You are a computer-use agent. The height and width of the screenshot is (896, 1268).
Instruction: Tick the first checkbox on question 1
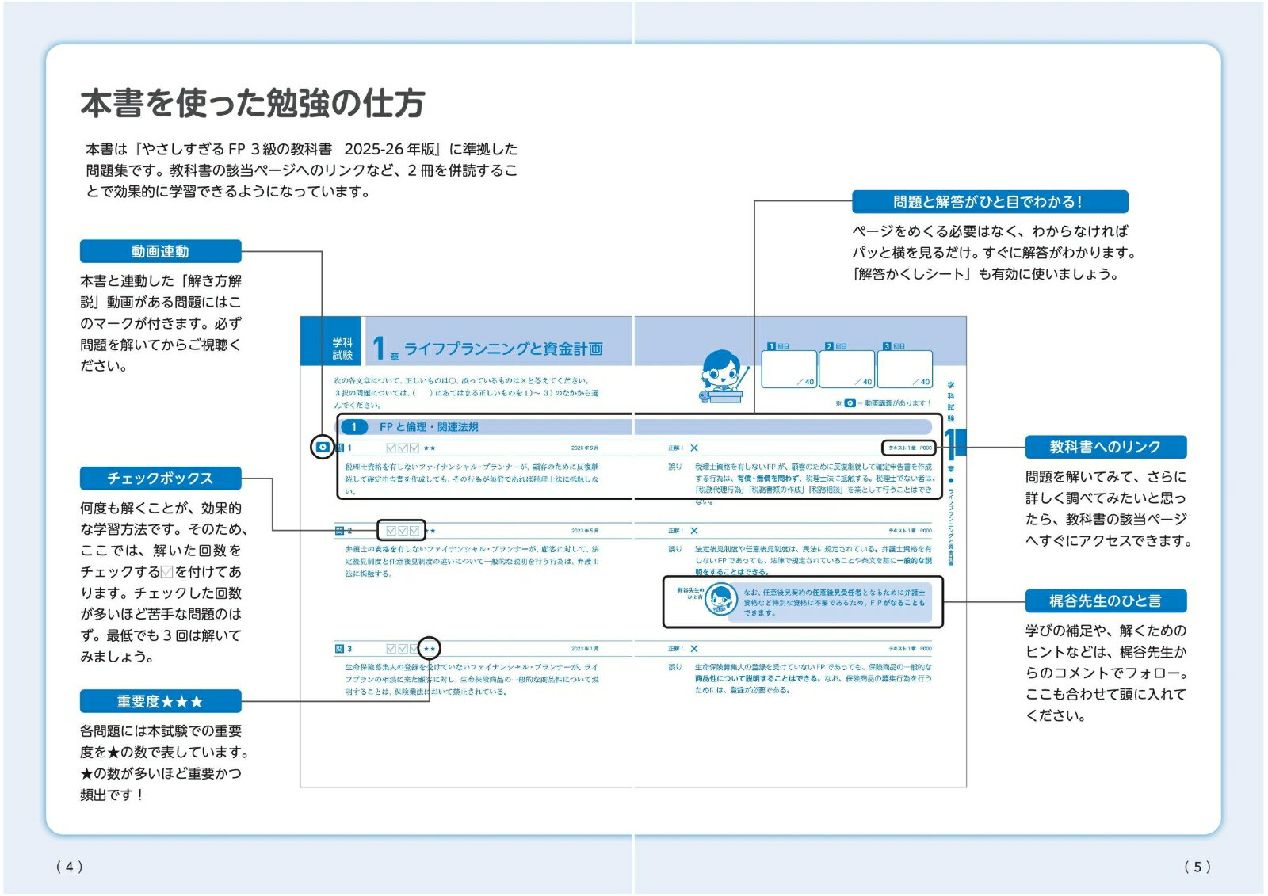391,448
